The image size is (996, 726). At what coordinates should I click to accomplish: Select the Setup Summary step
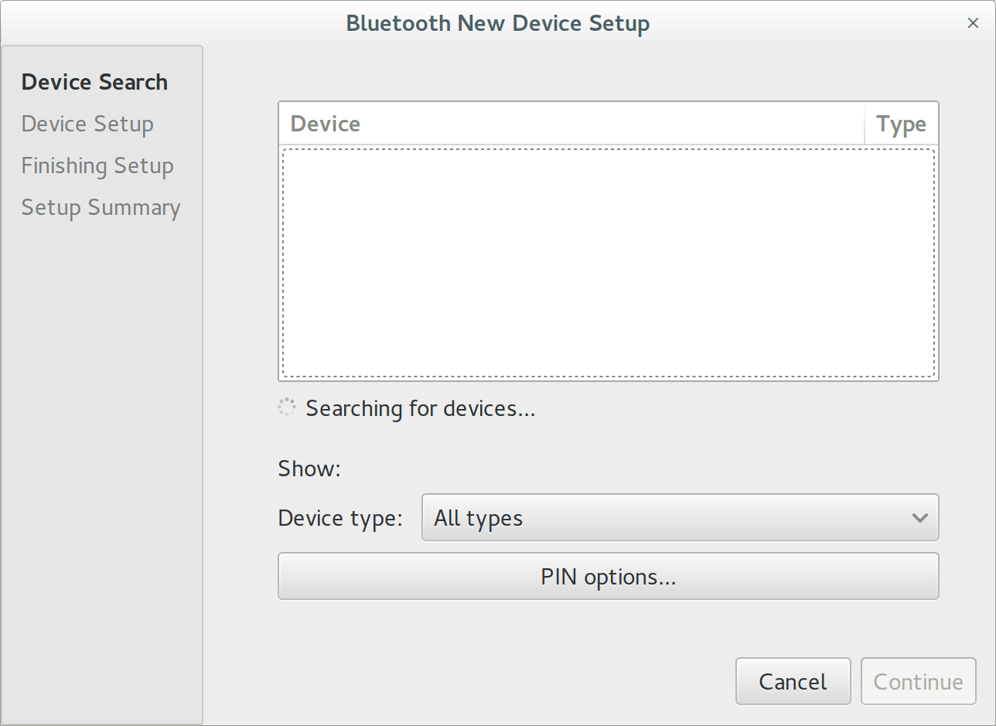(x=101, y=207)
